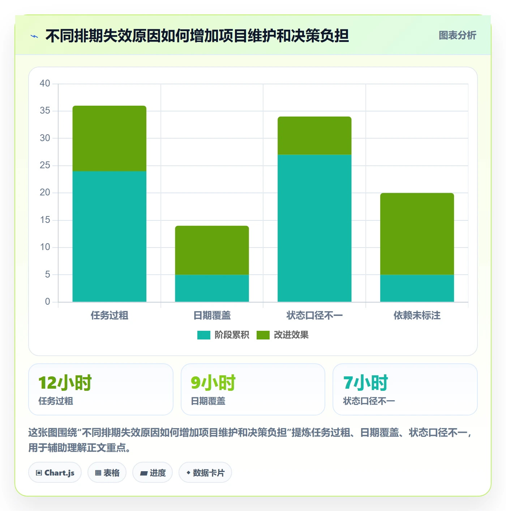Viewport: 506px width, 511px height.
Task: Click the green bar segment for 任务过粗
Action: click(110, 138)
